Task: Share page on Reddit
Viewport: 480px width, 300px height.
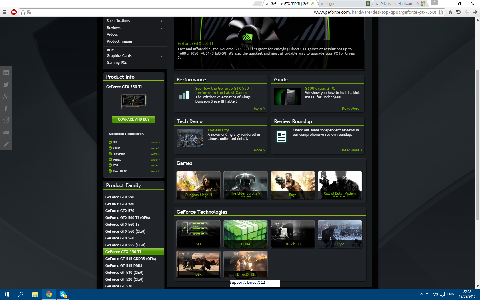Action: click(6, 121)
